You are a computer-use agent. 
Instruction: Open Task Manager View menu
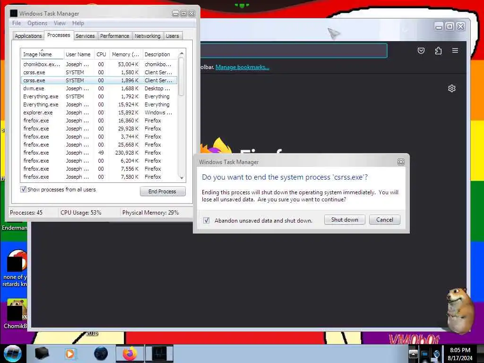click(60, 23)
